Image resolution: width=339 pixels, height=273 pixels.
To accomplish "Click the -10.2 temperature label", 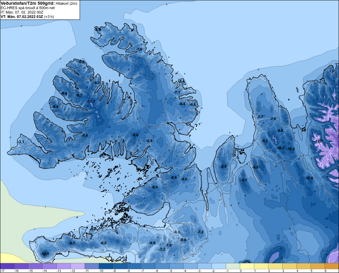I will tap(280, 148).
